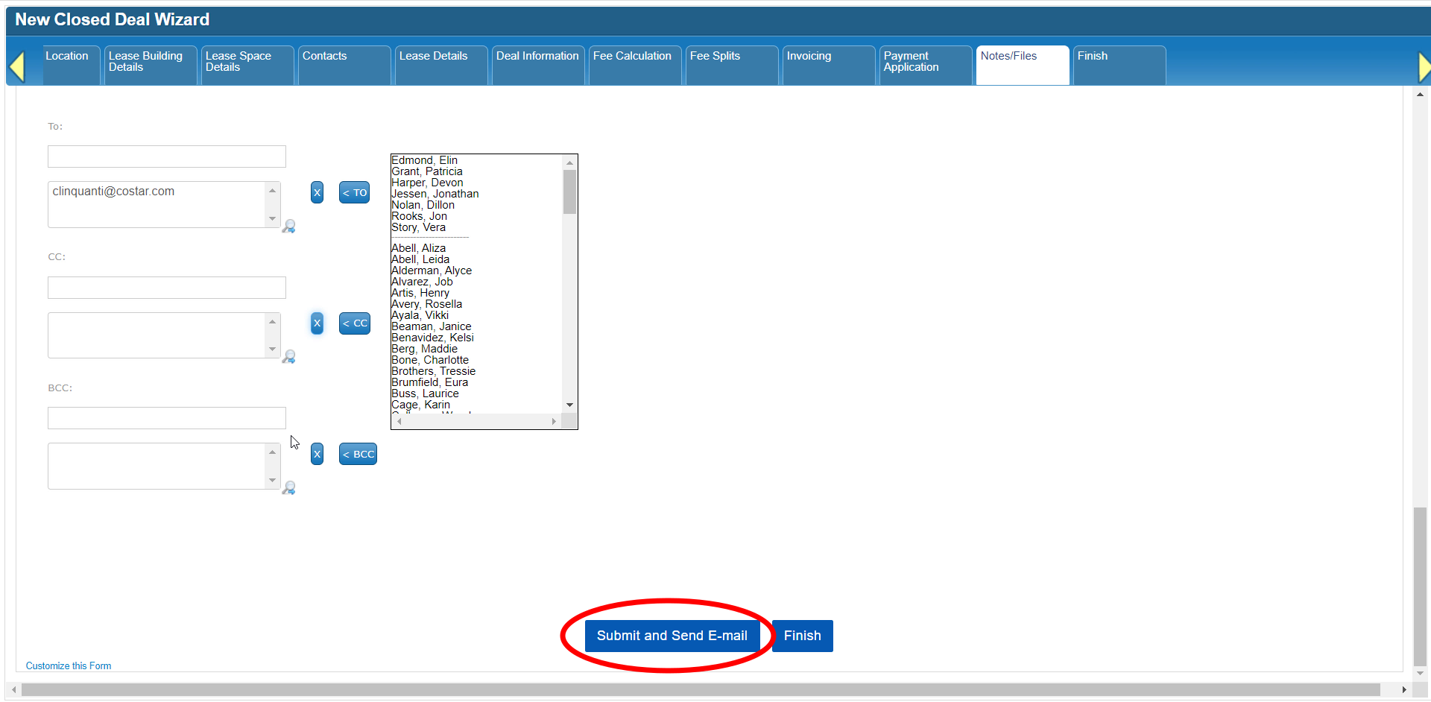This screenshot has height=702, width=1431.
Task: Click the search icon beside To recipients box
Action: [288, 227]
